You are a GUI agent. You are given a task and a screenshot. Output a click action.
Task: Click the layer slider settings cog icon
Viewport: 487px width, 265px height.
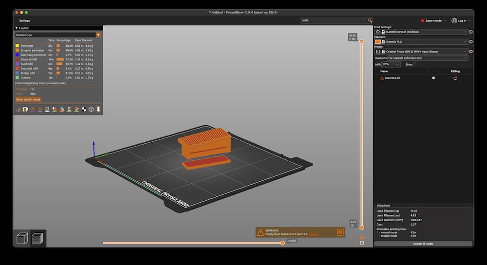click(362, 242)
